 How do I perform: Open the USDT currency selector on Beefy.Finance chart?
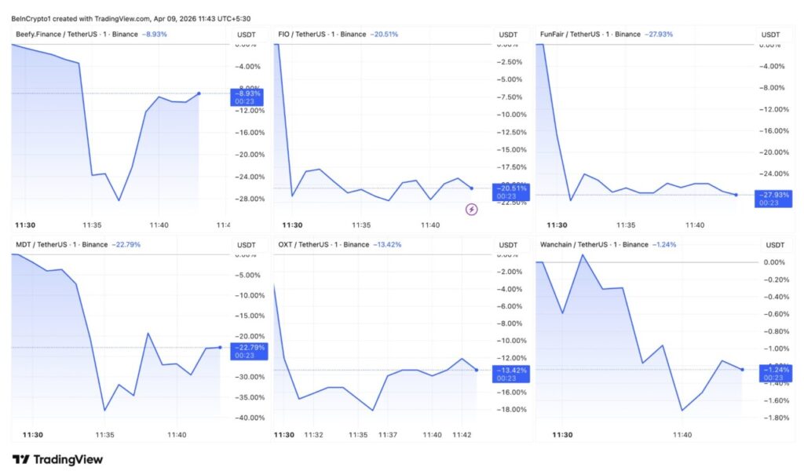pos(247,35)
